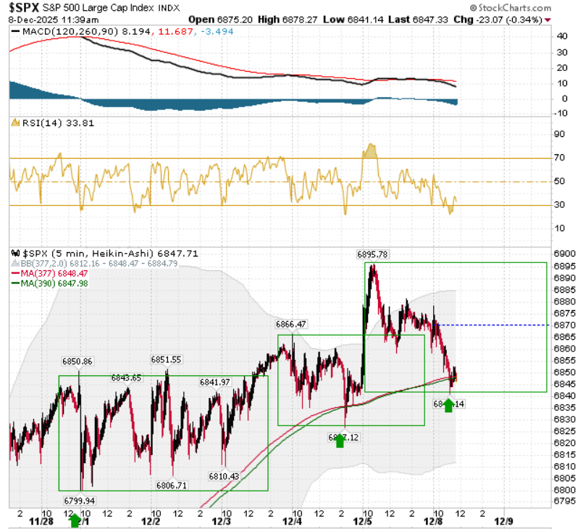583x529 pixels.
Task: Click the StockCharts.com copyright link
Action: pyautogui.click(x=511, y=8)
